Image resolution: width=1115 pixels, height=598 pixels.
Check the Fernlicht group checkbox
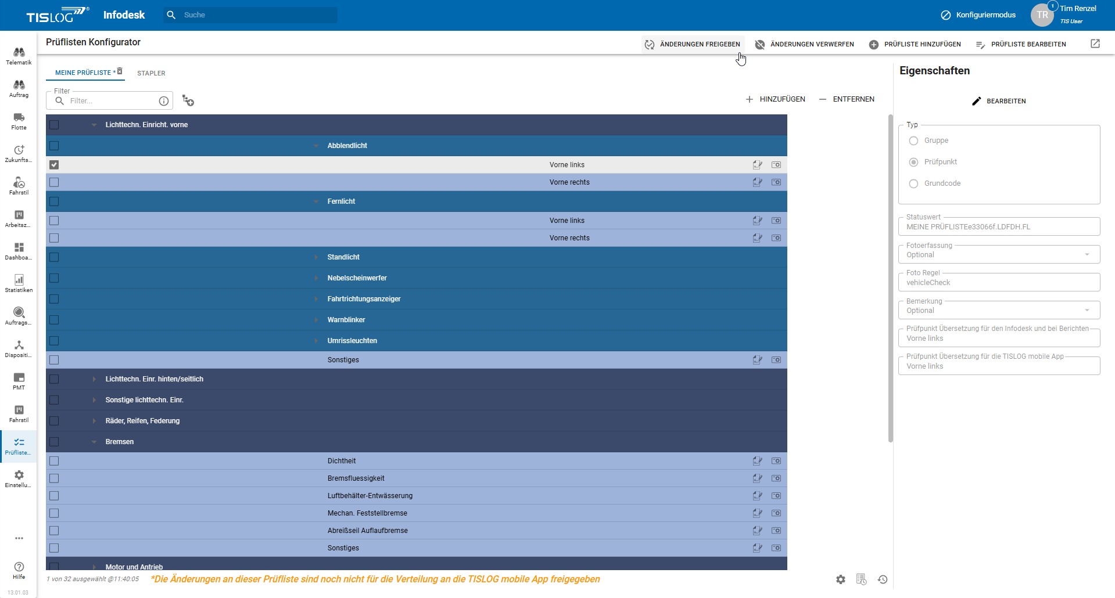tap(54, 201)
